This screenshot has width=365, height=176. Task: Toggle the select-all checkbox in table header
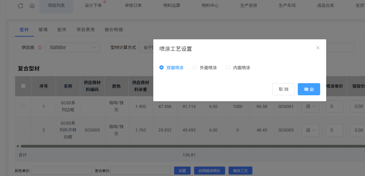[23, 86]
